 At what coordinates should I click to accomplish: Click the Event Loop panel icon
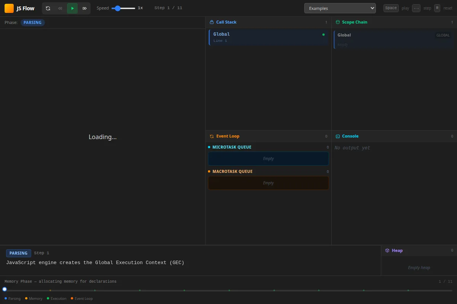pyautogui.click(x=212, y=136)
